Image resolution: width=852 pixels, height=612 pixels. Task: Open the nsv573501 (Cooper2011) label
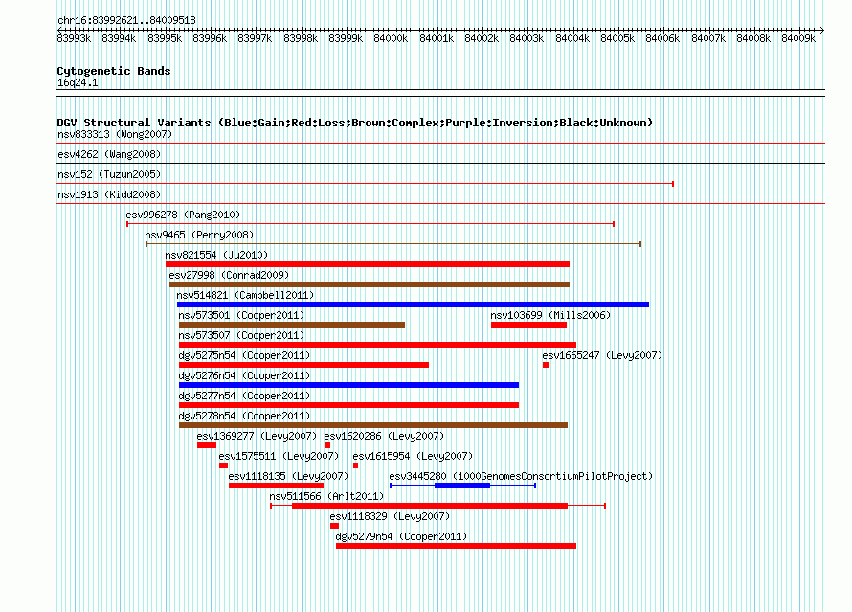241,315
